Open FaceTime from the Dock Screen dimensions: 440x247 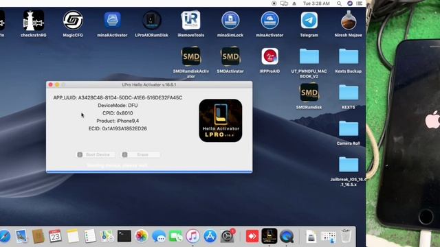point(176,237)
